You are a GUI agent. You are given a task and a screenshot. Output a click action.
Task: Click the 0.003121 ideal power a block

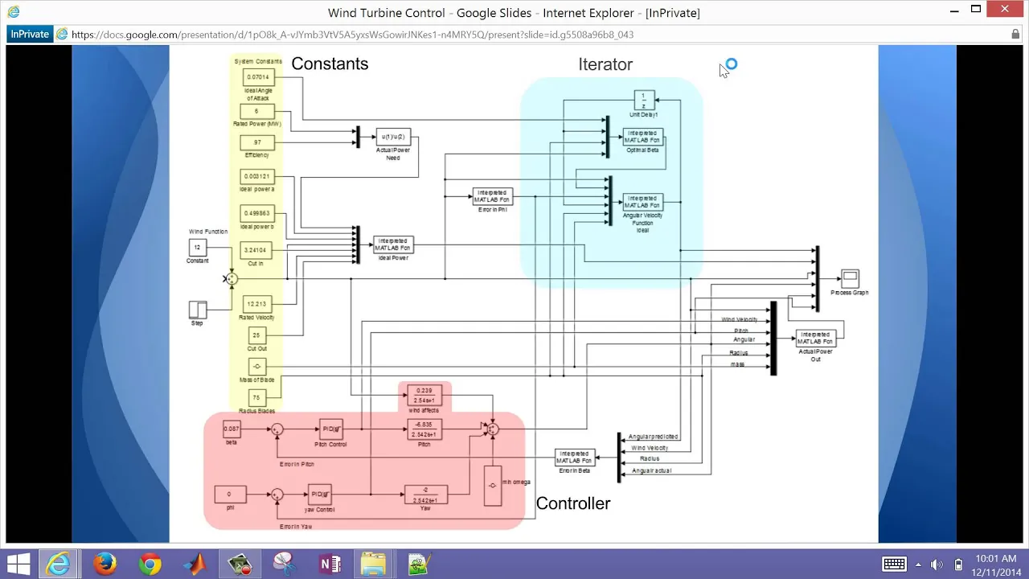point(257,176)
